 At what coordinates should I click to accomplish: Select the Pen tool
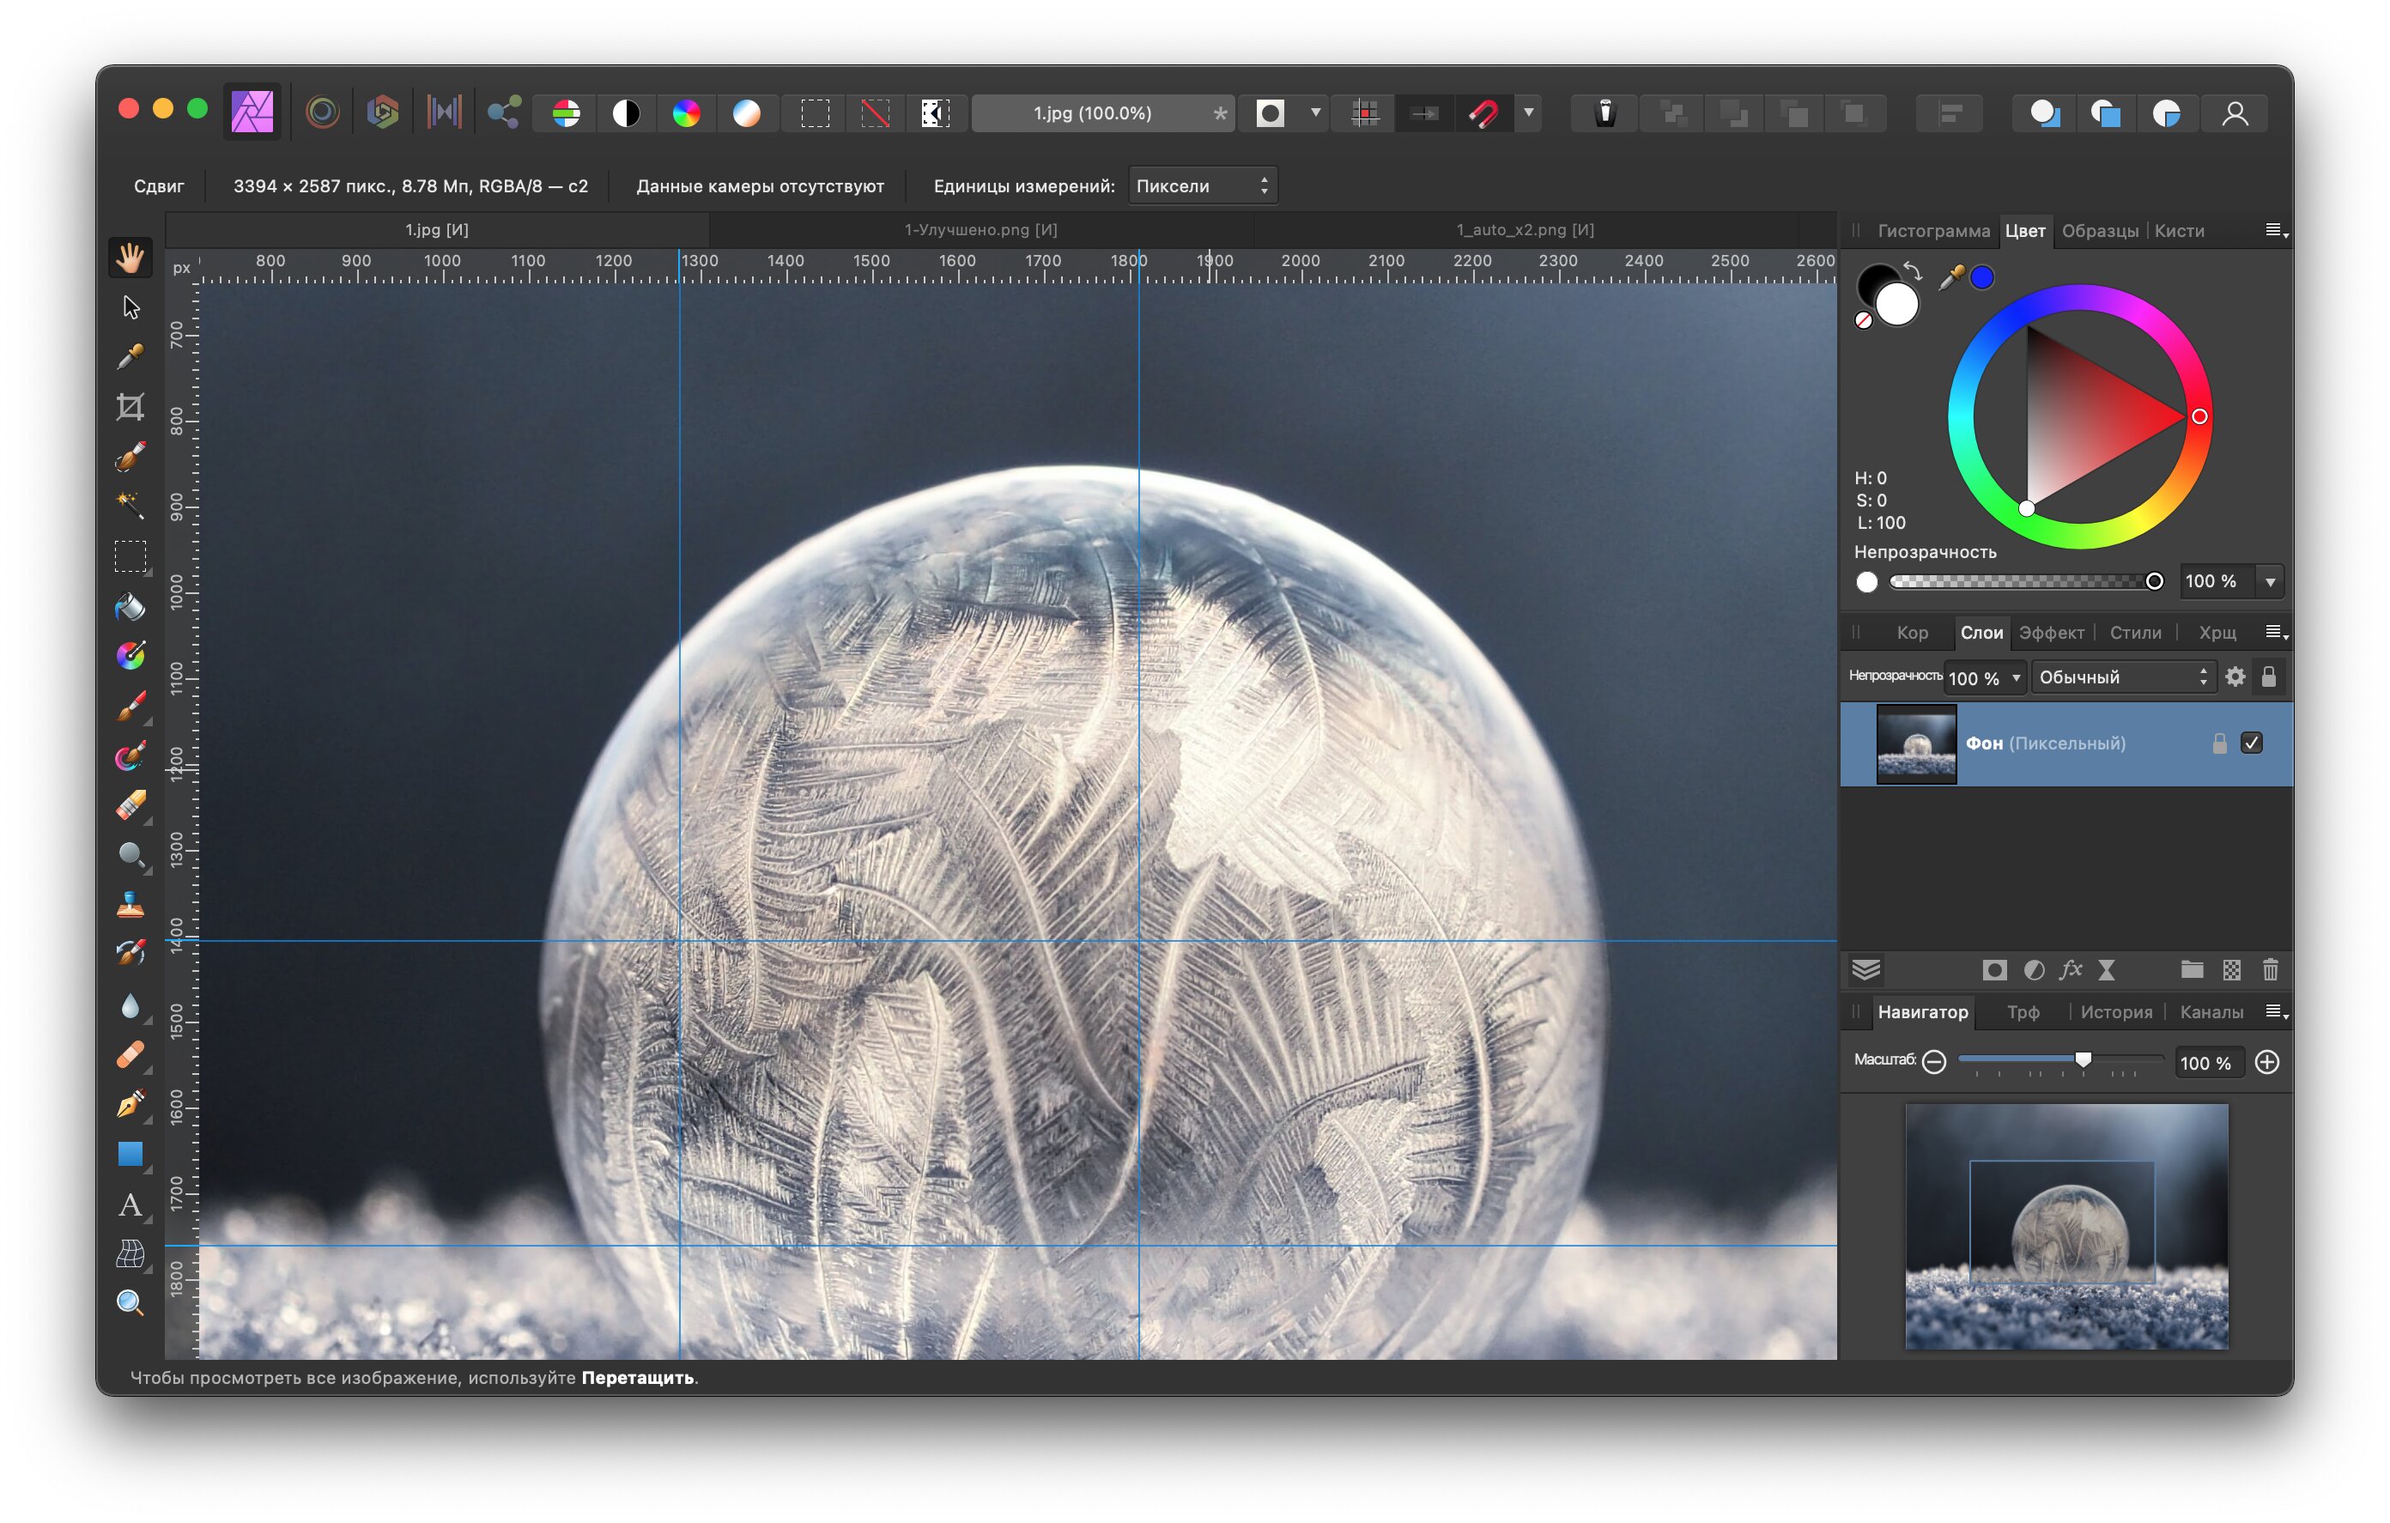(130, 1104)
